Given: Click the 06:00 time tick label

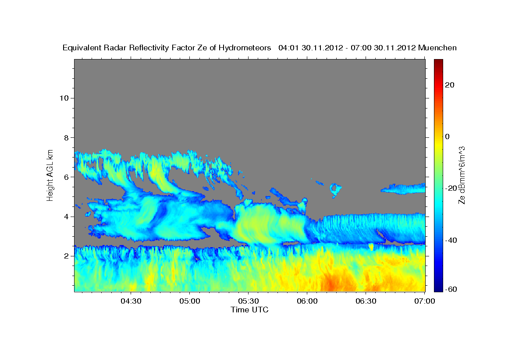Looking at the screenshot, I should (307, 301).
